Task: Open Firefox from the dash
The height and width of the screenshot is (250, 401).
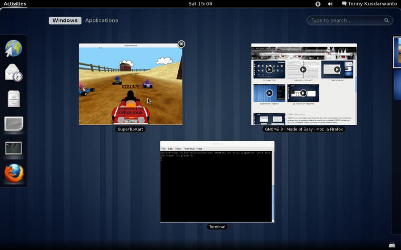Action: coord(14,173)
